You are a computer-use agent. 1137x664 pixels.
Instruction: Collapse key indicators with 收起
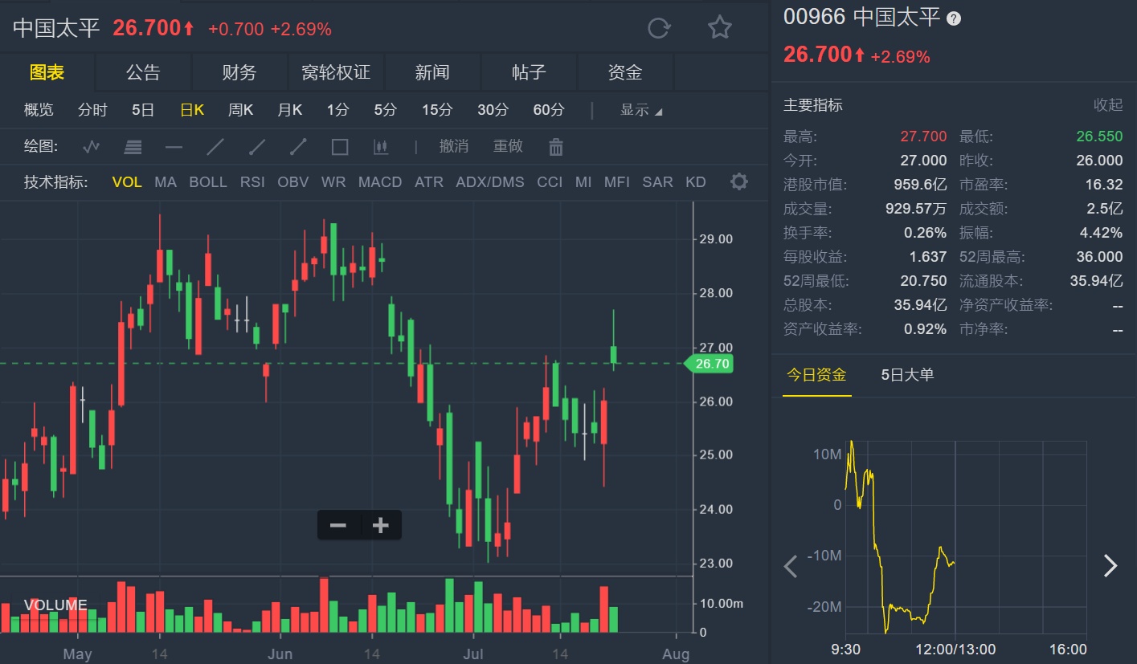tap(1107, 105)
